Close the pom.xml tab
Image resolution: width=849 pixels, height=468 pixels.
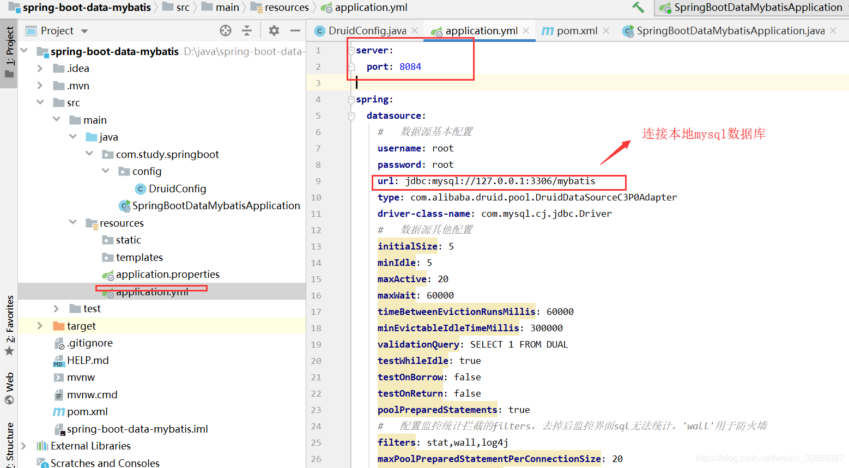pyautogui.click(x=606, y=31)
